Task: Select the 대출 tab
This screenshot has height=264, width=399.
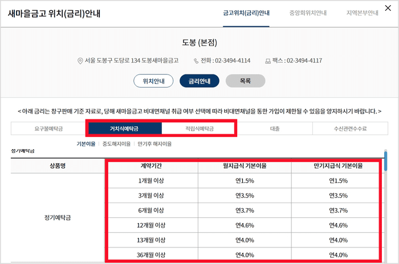Action: pyautogui.click(x=275, y=129)
